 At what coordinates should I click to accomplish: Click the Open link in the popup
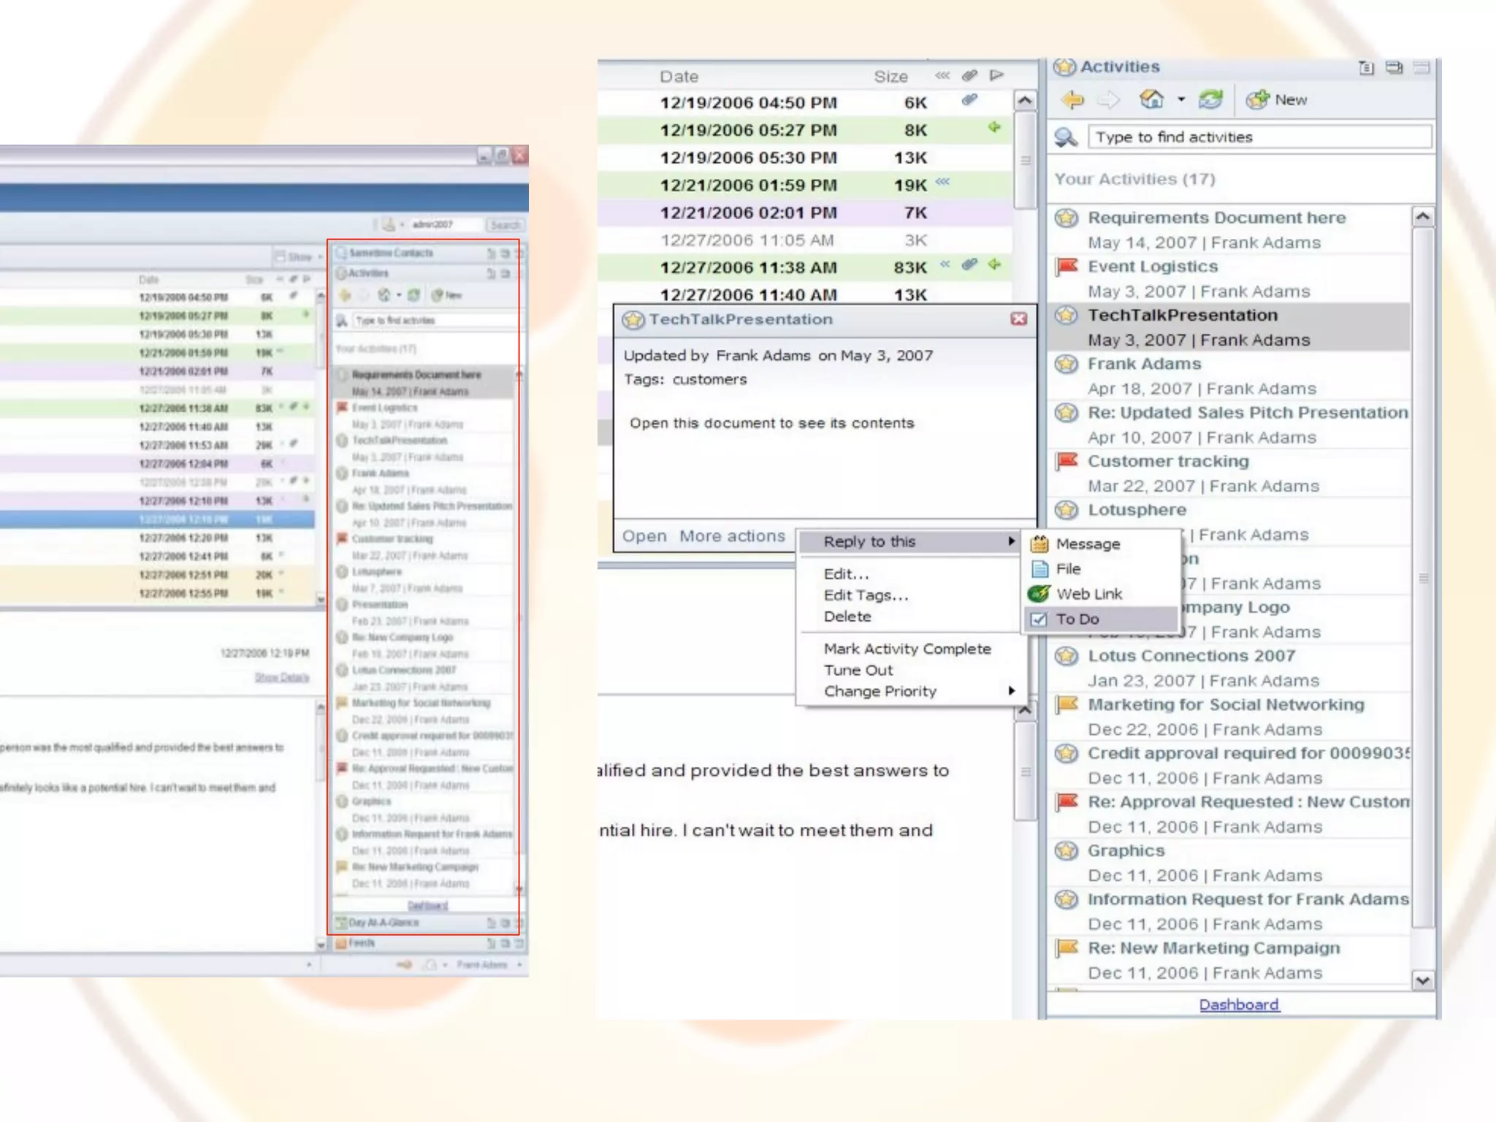(x=644, y=536)
